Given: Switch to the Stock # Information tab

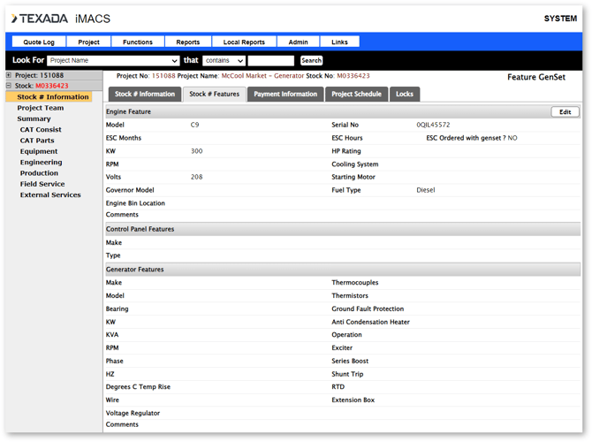Looking at the screenshot, I should pyautogui.click(x=145, y=94).
